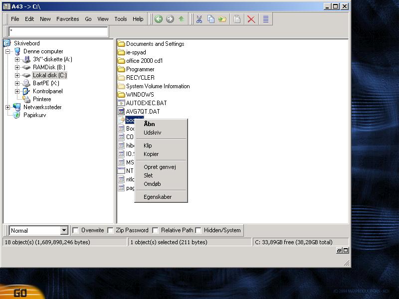Choose Klip in the context menu
The image size is (399, 299).
tap(161, 146)
